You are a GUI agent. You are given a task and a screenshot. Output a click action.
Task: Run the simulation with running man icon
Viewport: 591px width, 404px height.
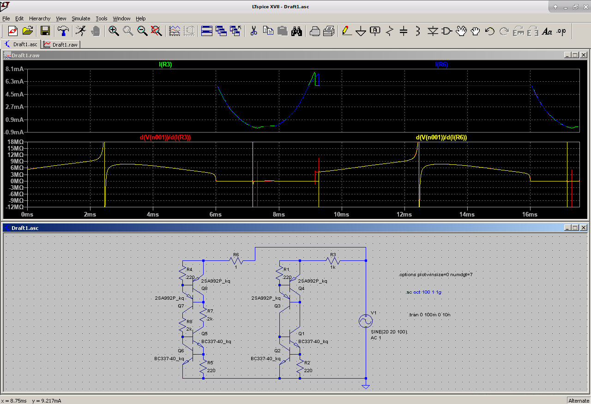click(81, 31)
